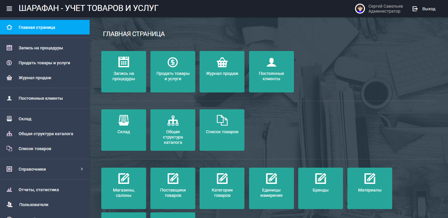Click the basket icon on Журнал продаж tile
Viewport: 448px width, 218px height.
[222, 62]
